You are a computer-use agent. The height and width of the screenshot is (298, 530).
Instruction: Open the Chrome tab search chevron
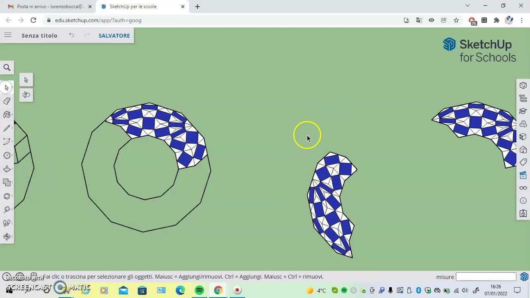[467, 6]
